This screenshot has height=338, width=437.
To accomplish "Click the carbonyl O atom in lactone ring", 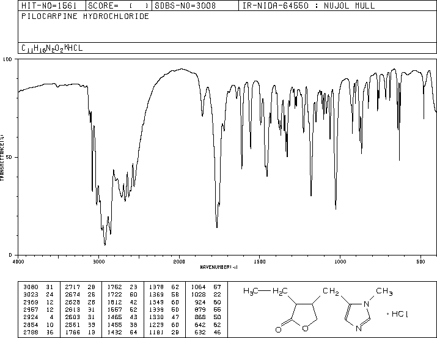I will coord(278,329).
